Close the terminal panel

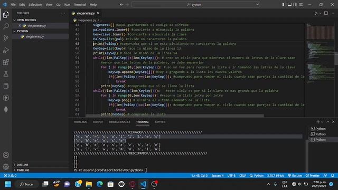click(333, 122)
